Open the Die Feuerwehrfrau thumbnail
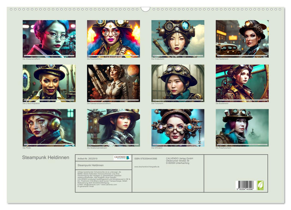Image resolution: width=291 pixels, height=210 pixels. point(113,39)
